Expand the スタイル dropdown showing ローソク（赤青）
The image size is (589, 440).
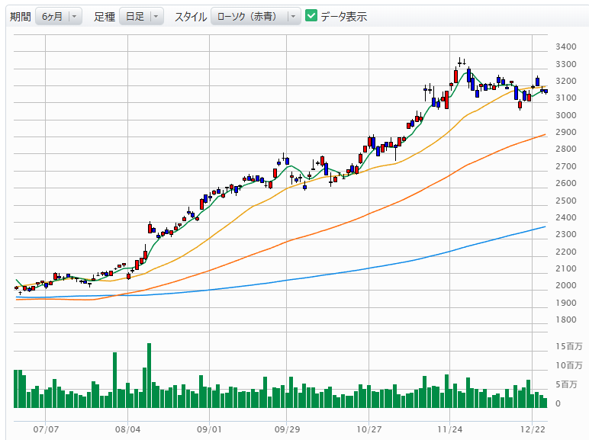(256, 16)
